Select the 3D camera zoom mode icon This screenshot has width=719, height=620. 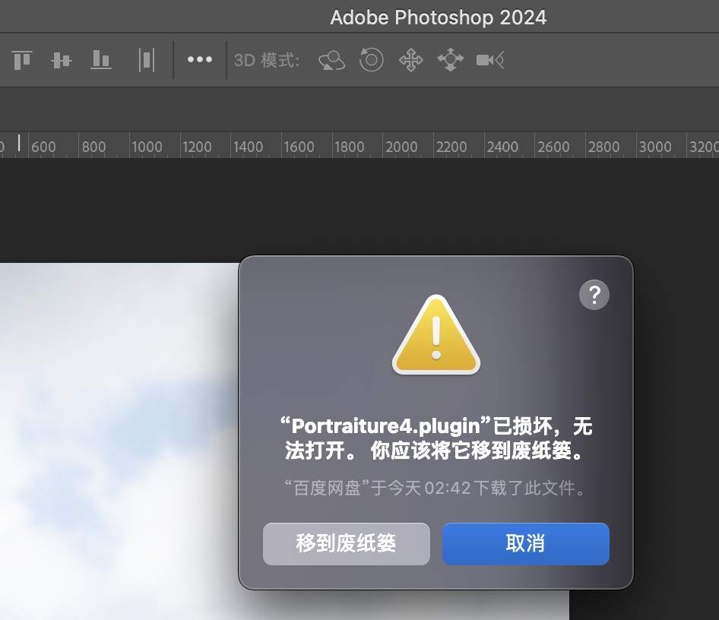click(x=489, y=60)
